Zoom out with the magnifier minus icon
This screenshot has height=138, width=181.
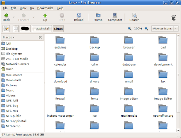[130, 29]
